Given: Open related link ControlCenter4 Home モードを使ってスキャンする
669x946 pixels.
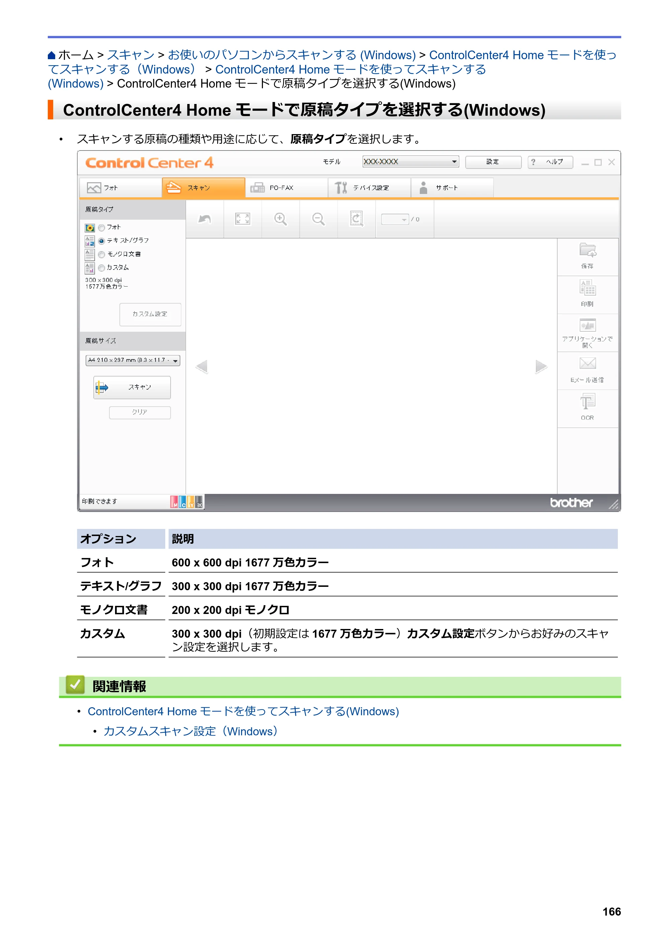Looking at the screenshot, I should pyautogui.click(x=243, y=712).
